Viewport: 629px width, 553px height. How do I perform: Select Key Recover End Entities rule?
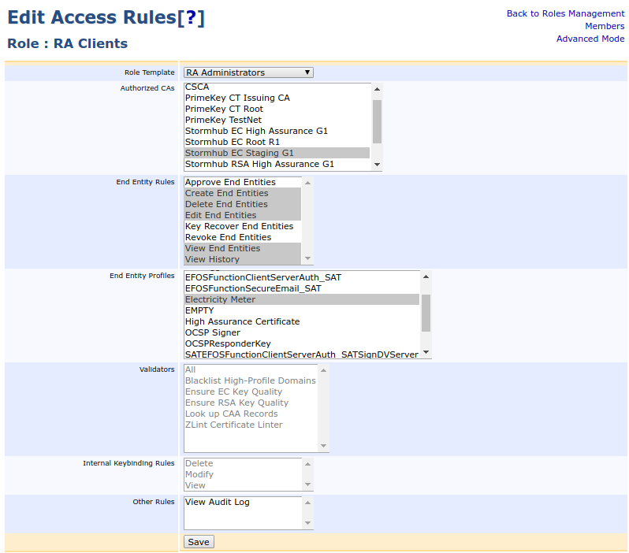239,226
